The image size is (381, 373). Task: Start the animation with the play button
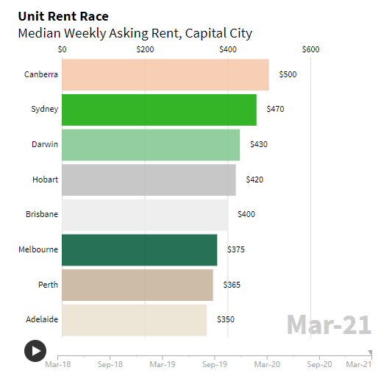click(x=35, y=351)
